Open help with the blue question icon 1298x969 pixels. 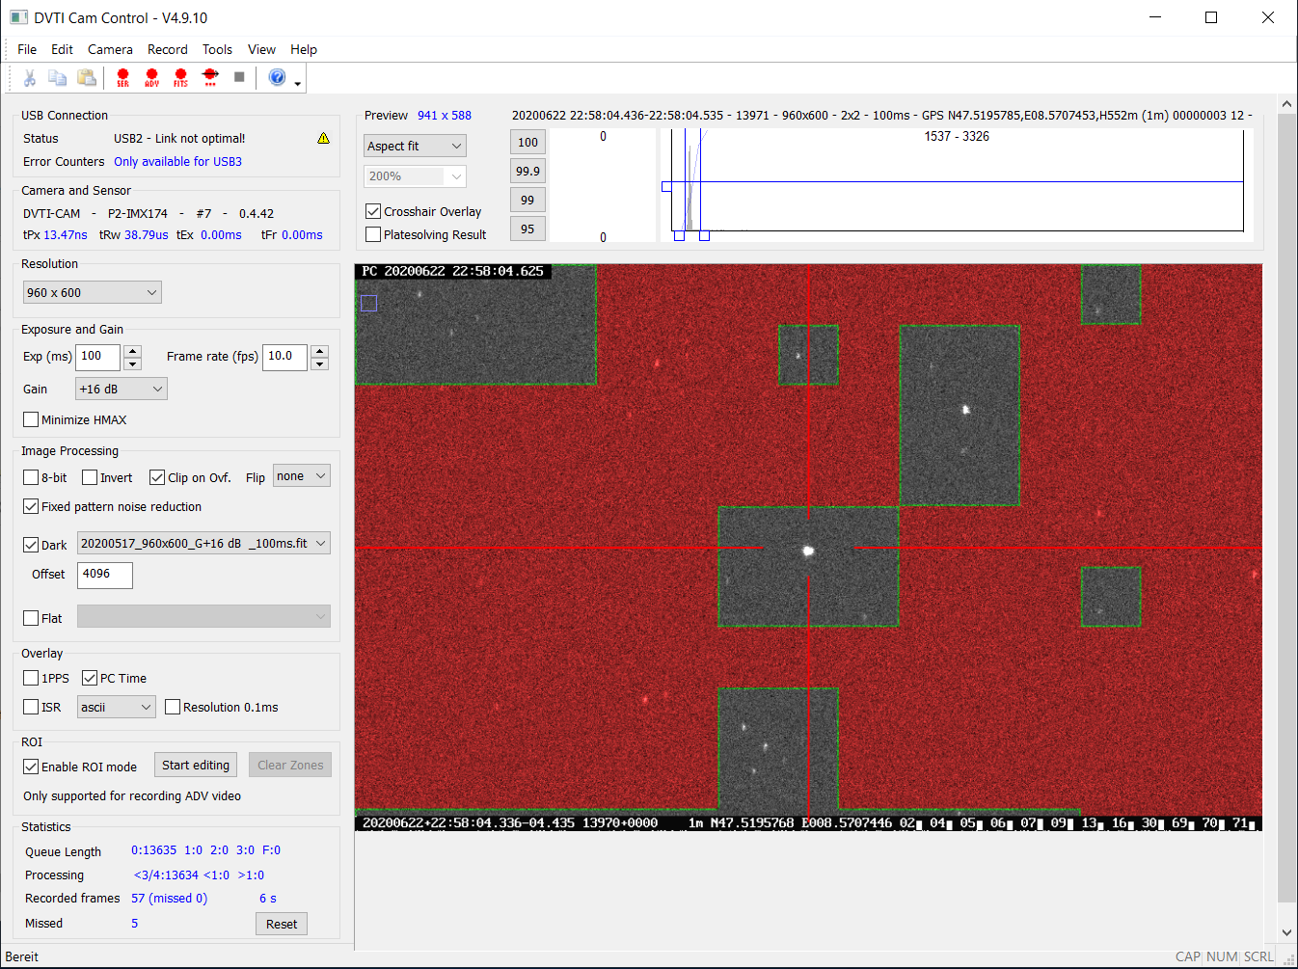point(277,78)
